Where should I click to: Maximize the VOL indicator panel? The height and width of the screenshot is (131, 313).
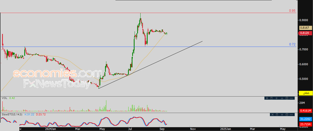271,98
